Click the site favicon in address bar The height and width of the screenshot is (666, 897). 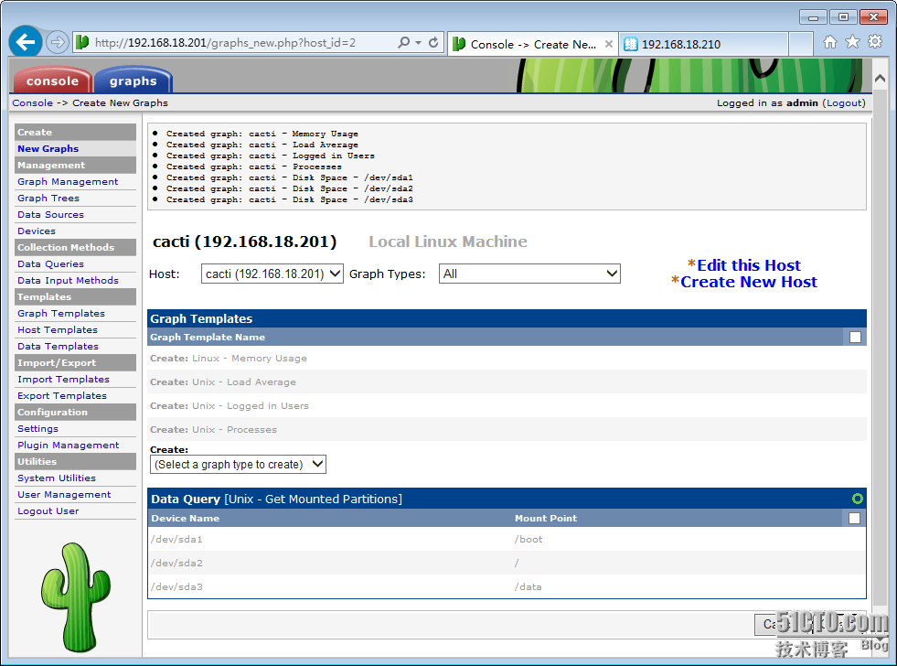click(82, 42)
